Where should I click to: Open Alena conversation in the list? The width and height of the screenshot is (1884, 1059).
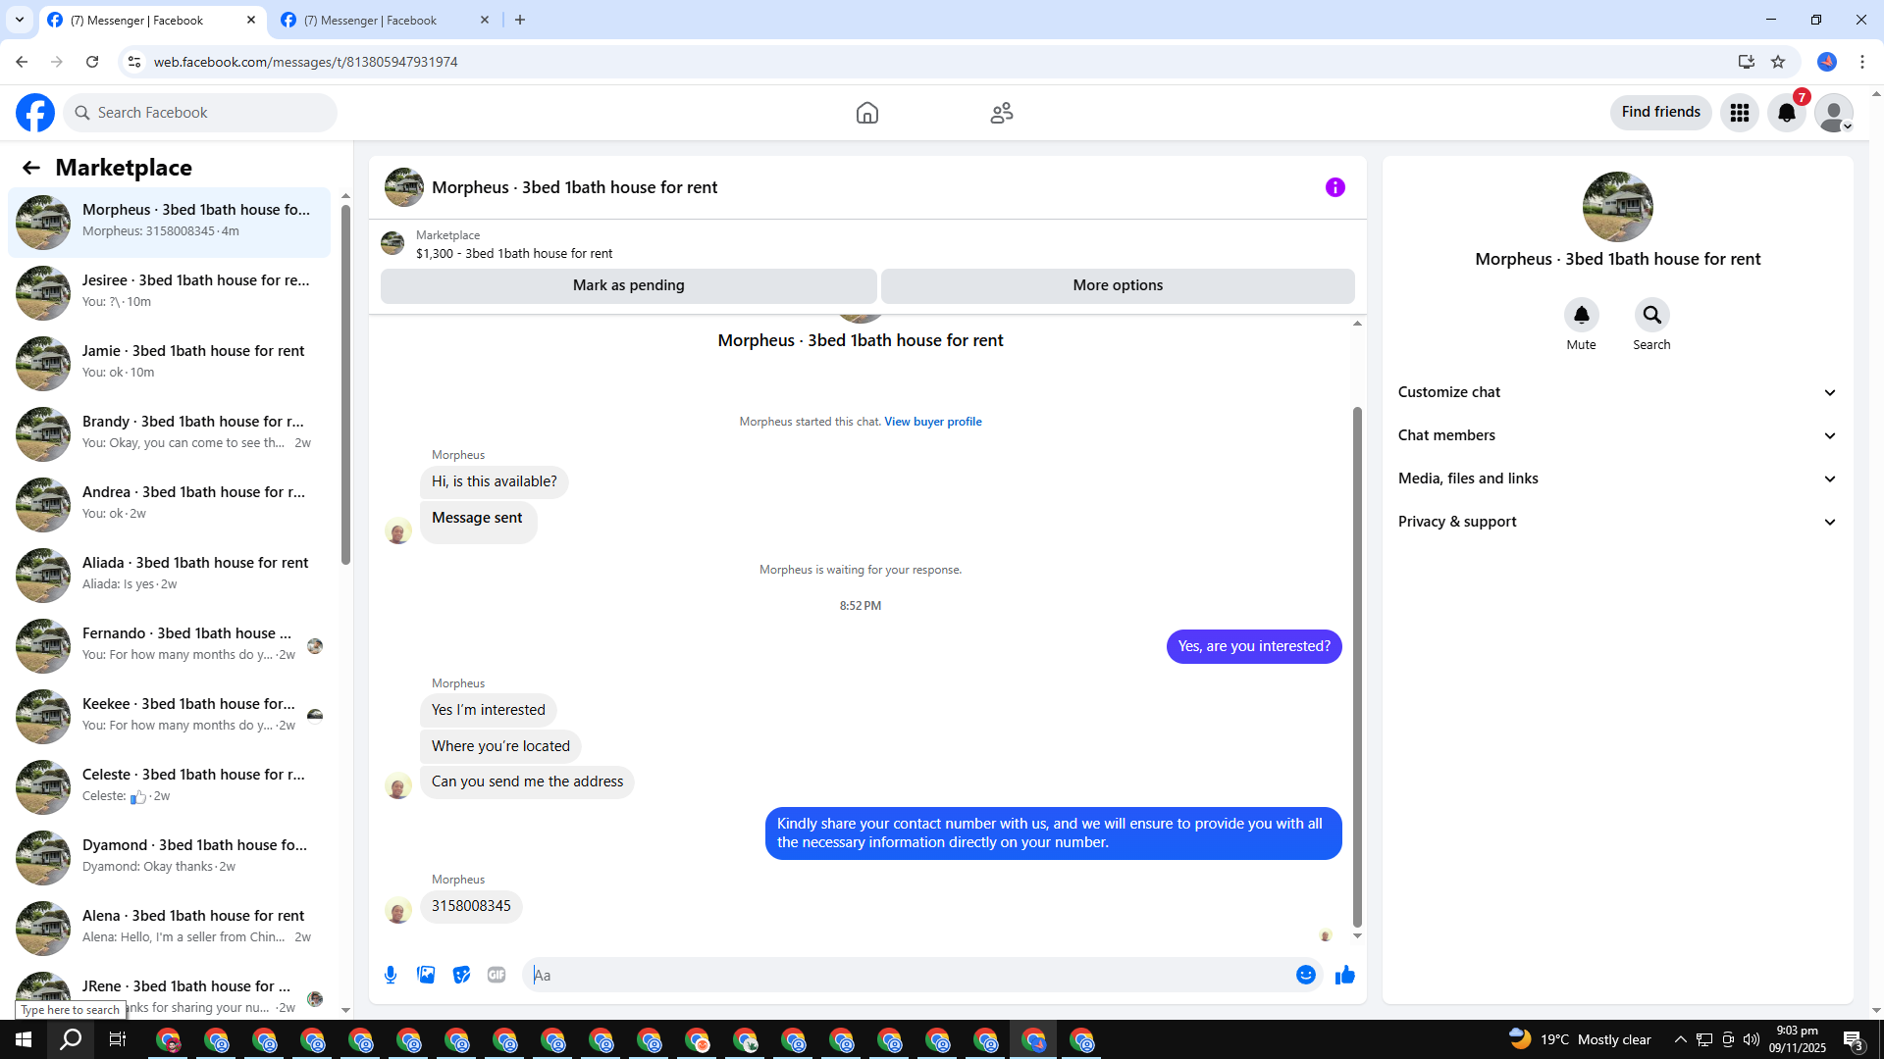tap(170, 928)
